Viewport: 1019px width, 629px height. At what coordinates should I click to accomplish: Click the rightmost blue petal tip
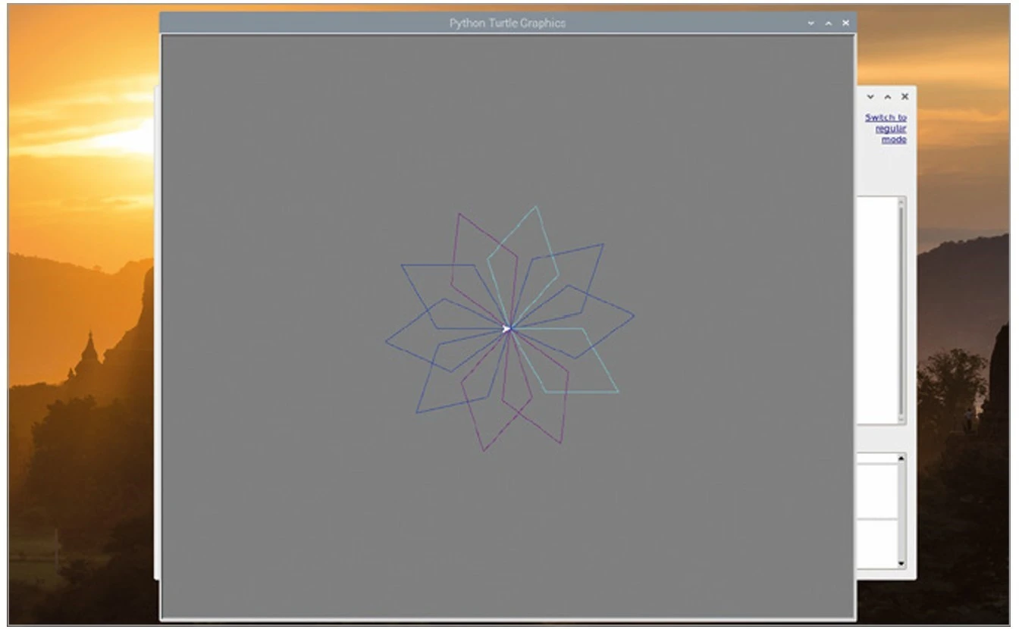click(x=634, y=315)
